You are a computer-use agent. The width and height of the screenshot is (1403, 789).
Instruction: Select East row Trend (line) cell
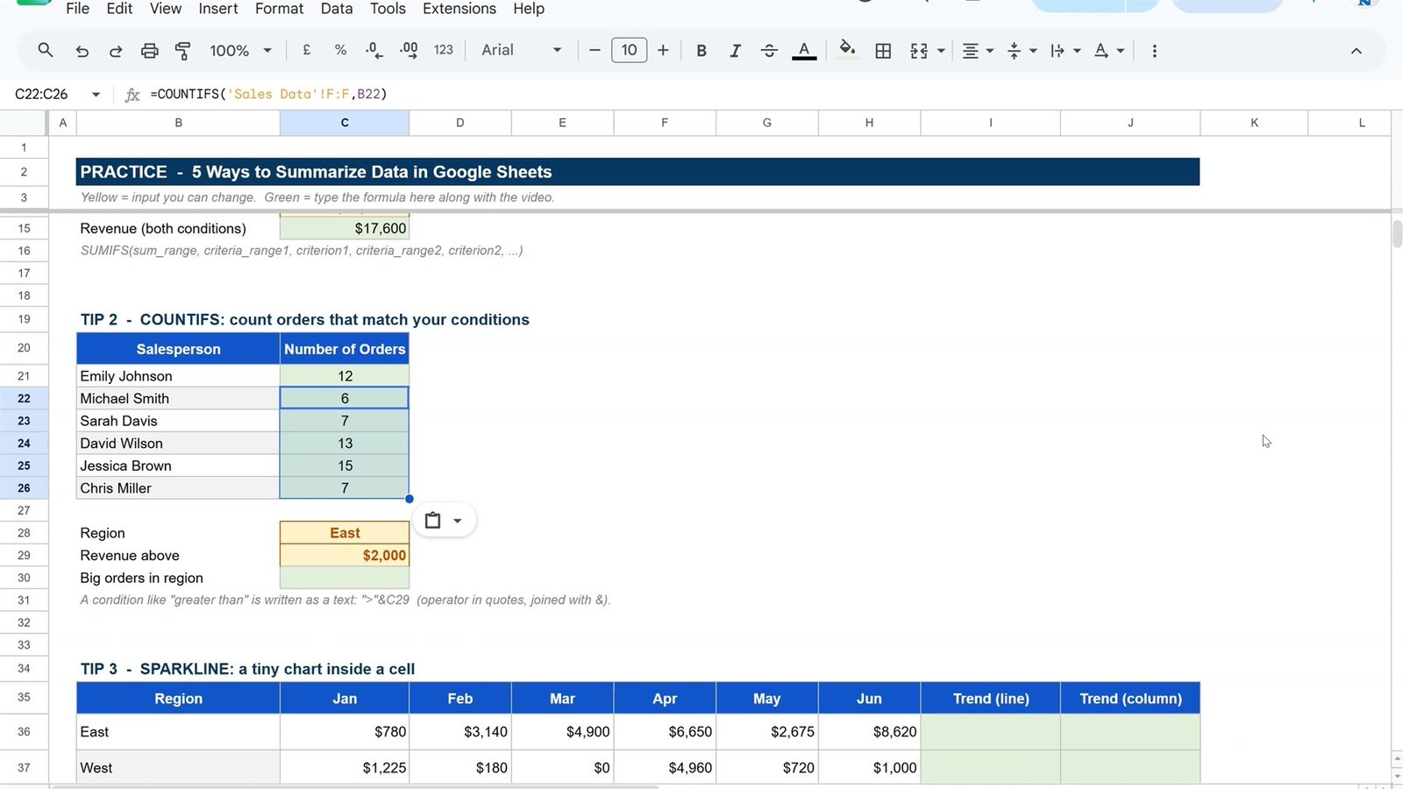coord(991,732)
